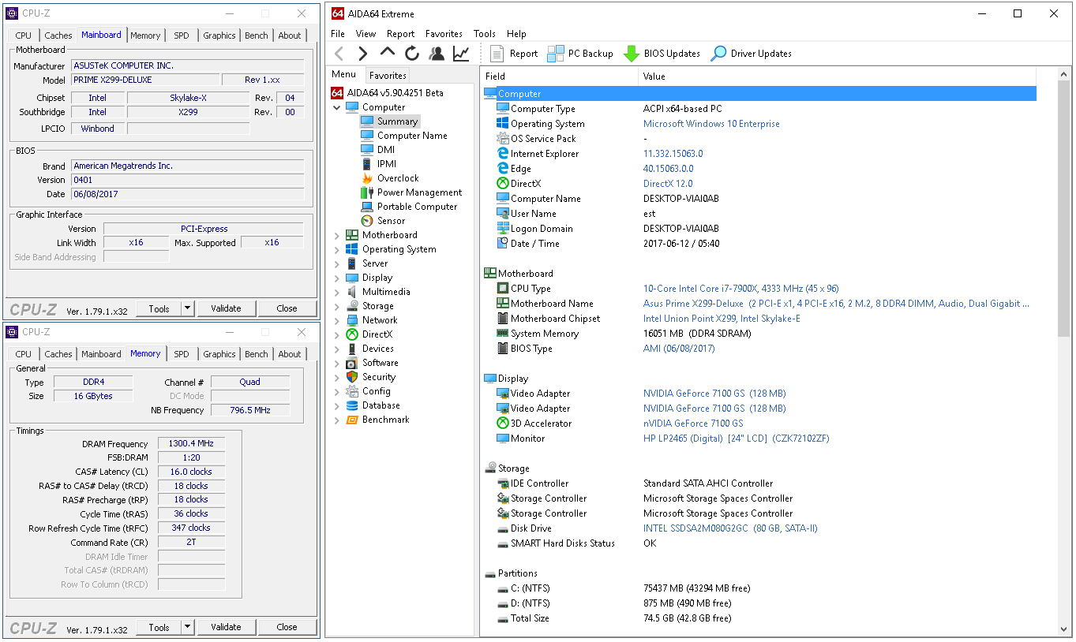This screenshot has height=642, width=1076.
Task: Open the user profile icon in the AIDA64 toolbar
Action: point(437,54)
